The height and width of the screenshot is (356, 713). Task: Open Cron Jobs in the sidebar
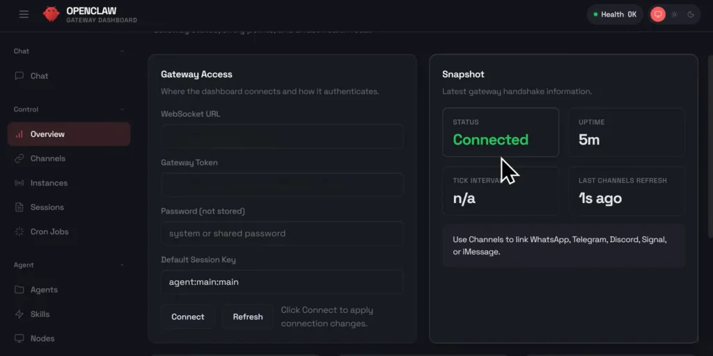[x=49, y=232]
